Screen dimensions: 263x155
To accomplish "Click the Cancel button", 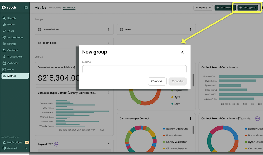I will (157, 81).
